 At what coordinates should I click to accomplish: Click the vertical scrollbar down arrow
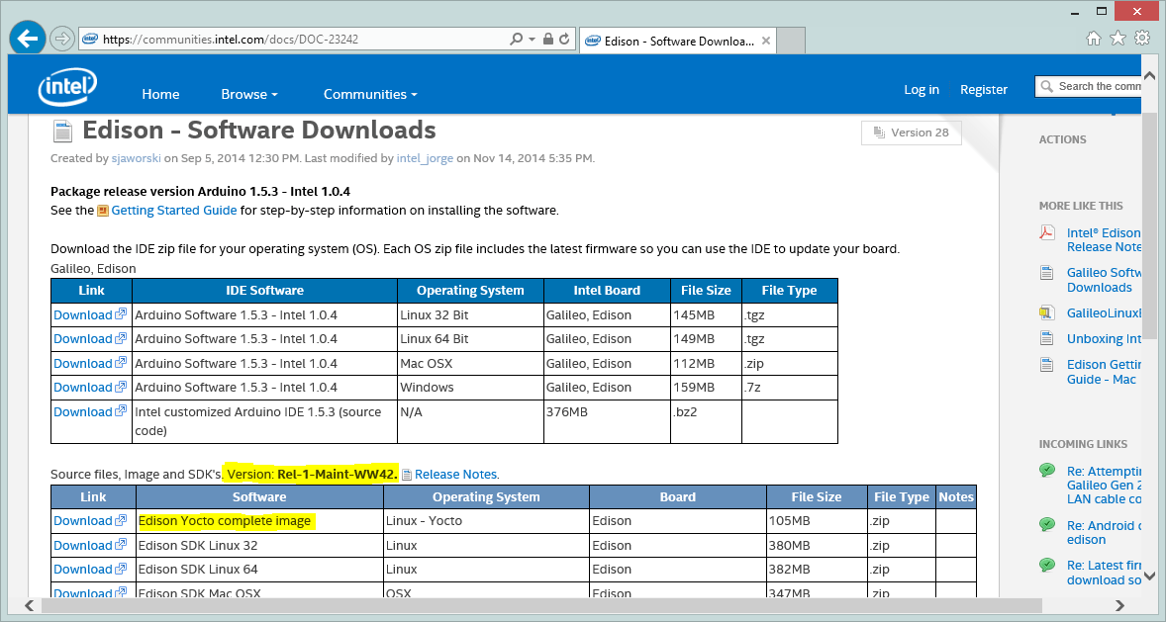[x=1149, y=576]
